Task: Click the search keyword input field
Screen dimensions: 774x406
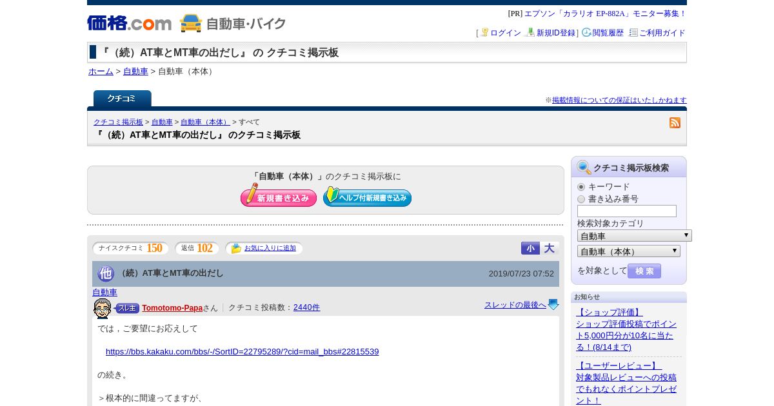Action: click(627, 211)
